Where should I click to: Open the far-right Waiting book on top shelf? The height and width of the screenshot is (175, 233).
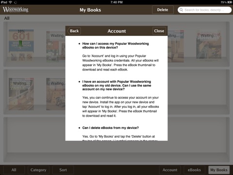[x=209, y=46]
